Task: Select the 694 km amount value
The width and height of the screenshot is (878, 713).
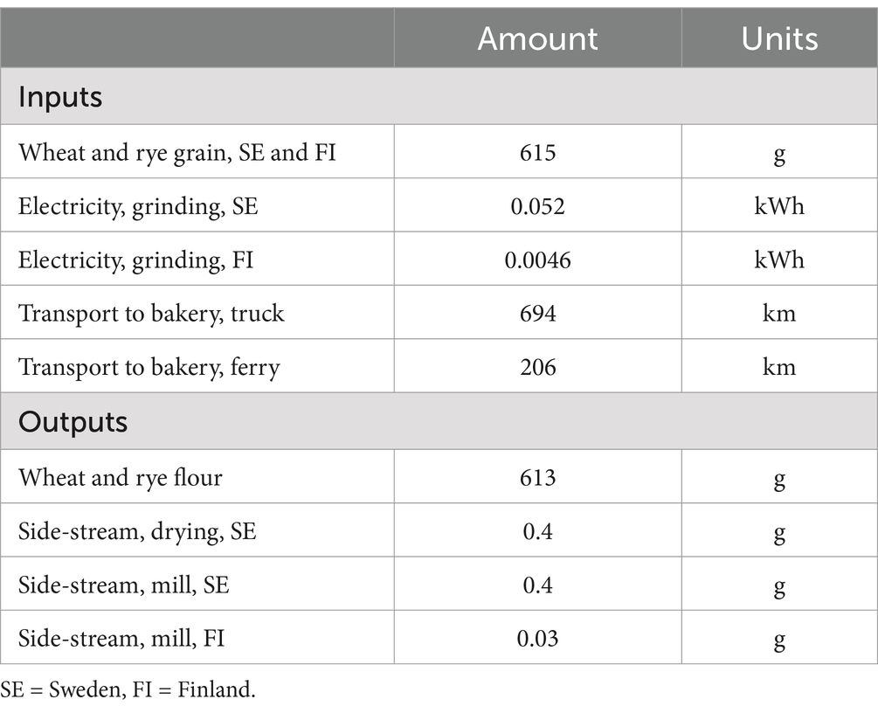Action: [537, 313]
